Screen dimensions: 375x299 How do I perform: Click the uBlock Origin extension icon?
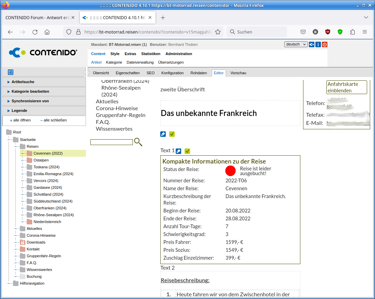(328, 32)
